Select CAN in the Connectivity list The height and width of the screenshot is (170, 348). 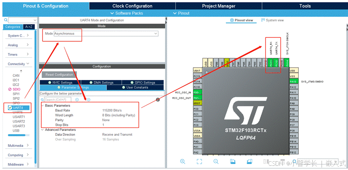(x=16, y=75)
